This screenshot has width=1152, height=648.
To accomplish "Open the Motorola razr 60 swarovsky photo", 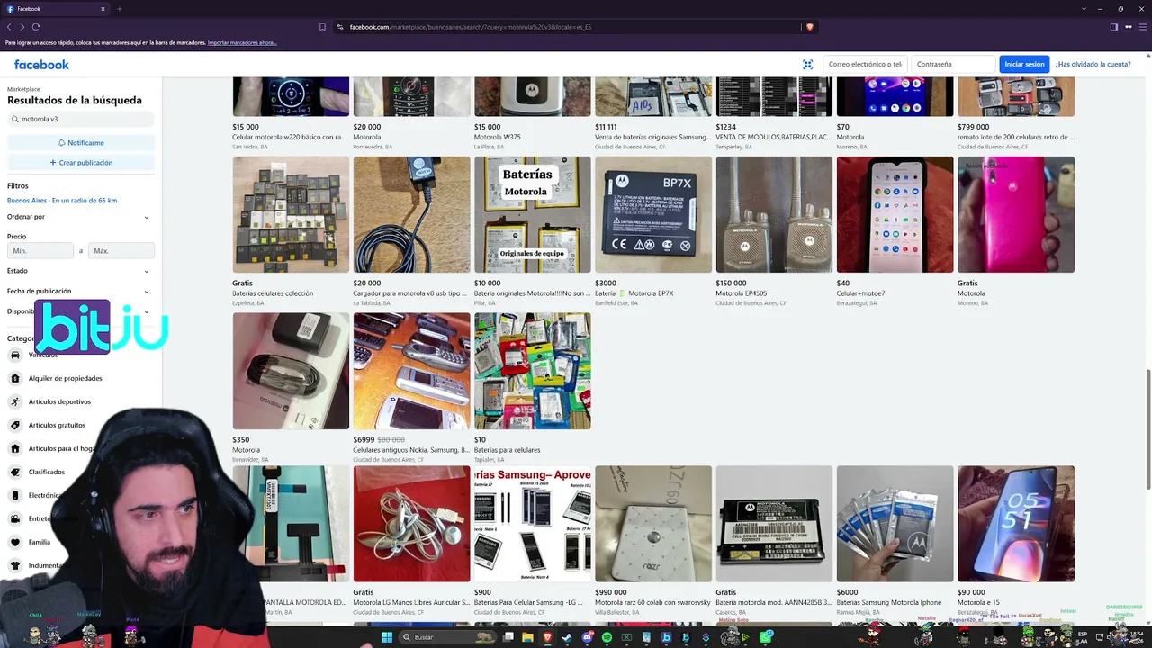I will click(653, 524).
